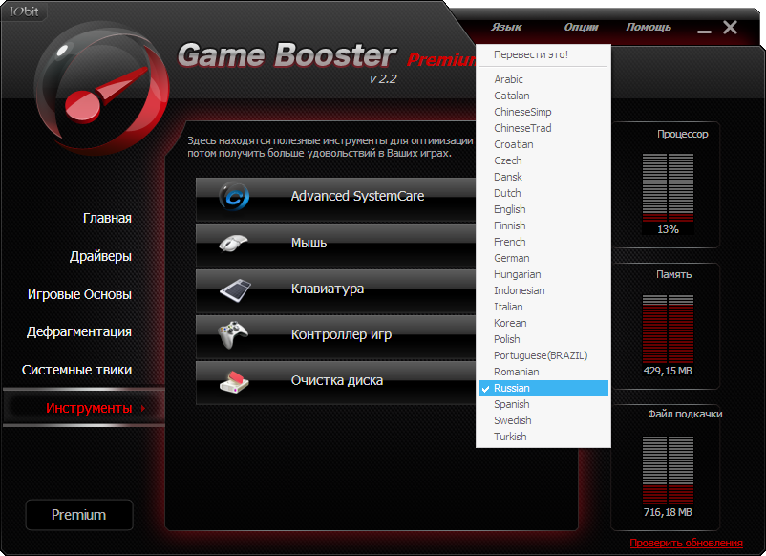
Task: Click the Файл подкачки usage meter
Action: (668, 470)
